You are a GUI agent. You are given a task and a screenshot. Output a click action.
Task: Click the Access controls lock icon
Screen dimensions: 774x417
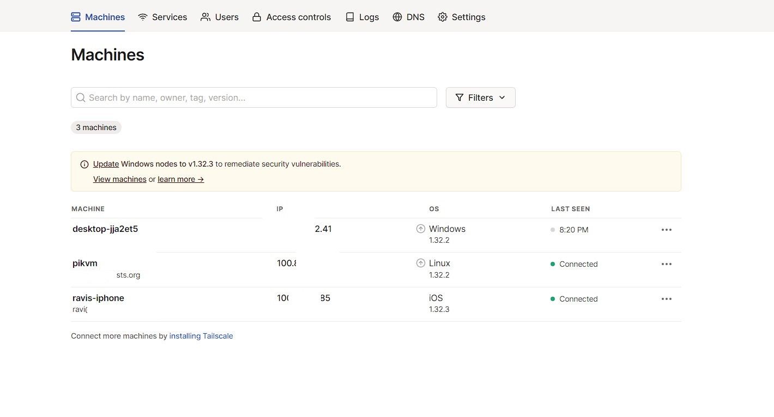click(x=257, y=17)
